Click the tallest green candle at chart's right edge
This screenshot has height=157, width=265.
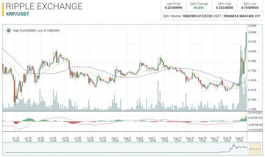(x=246, y=40)
